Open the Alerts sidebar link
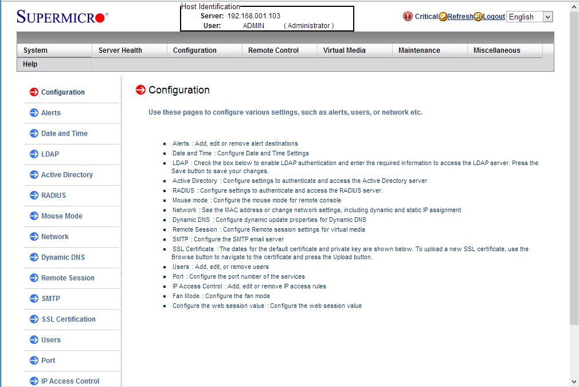This screenshot has width=579, height=387. (x=51, y=112)
